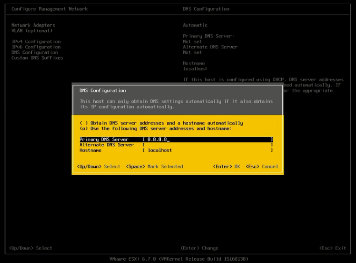Image resolution: width=356 pixels, height=263 pixels.
Task: Click <Up/Down> Select at bottom left of screen
Action: (x=30, y=248)
